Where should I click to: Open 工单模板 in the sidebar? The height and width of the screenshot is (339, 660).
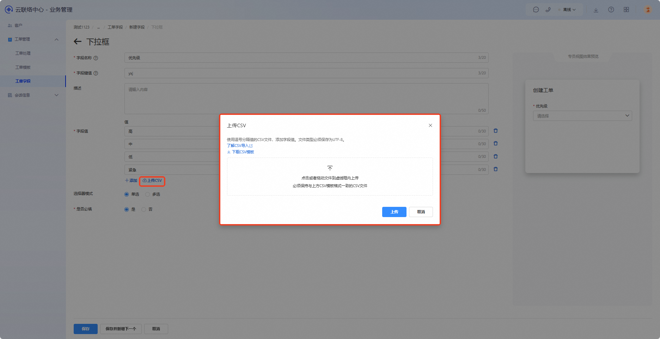[23, 67]
